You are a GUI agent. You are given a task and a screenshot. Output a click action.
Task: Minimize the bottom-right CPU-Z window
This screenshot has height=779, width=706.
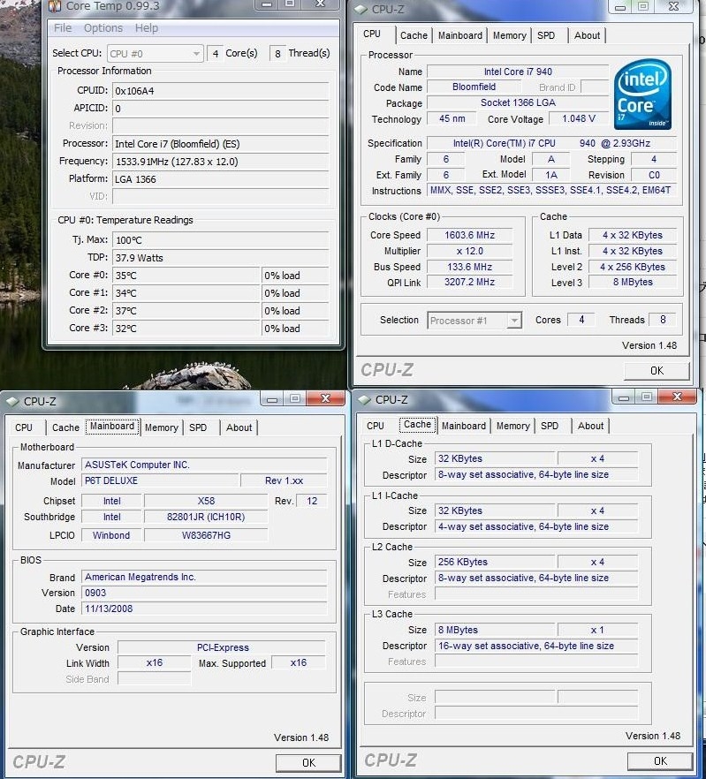624,397
